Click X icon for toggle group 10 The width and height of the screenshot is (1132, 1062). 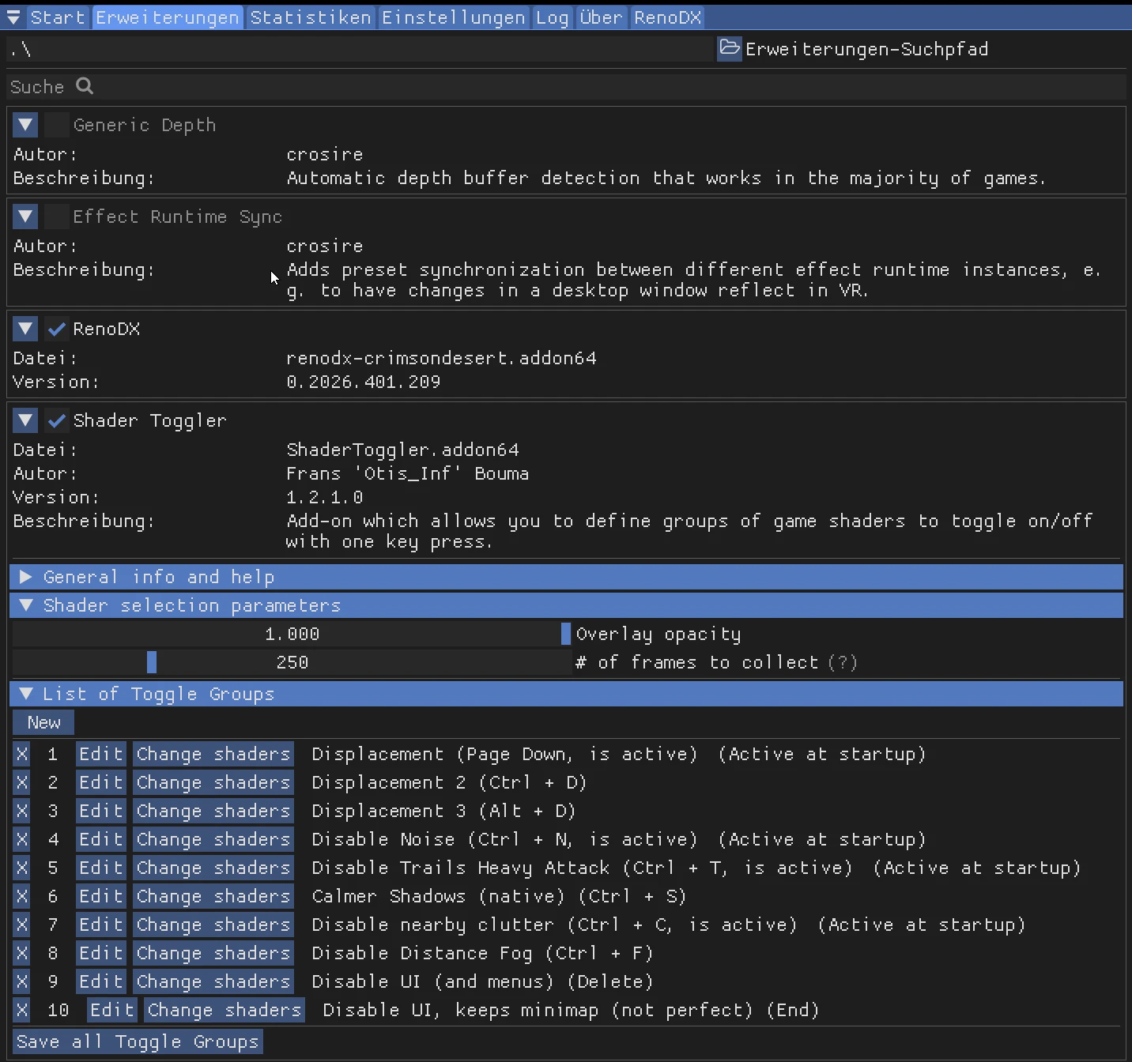pos(22,1010)
